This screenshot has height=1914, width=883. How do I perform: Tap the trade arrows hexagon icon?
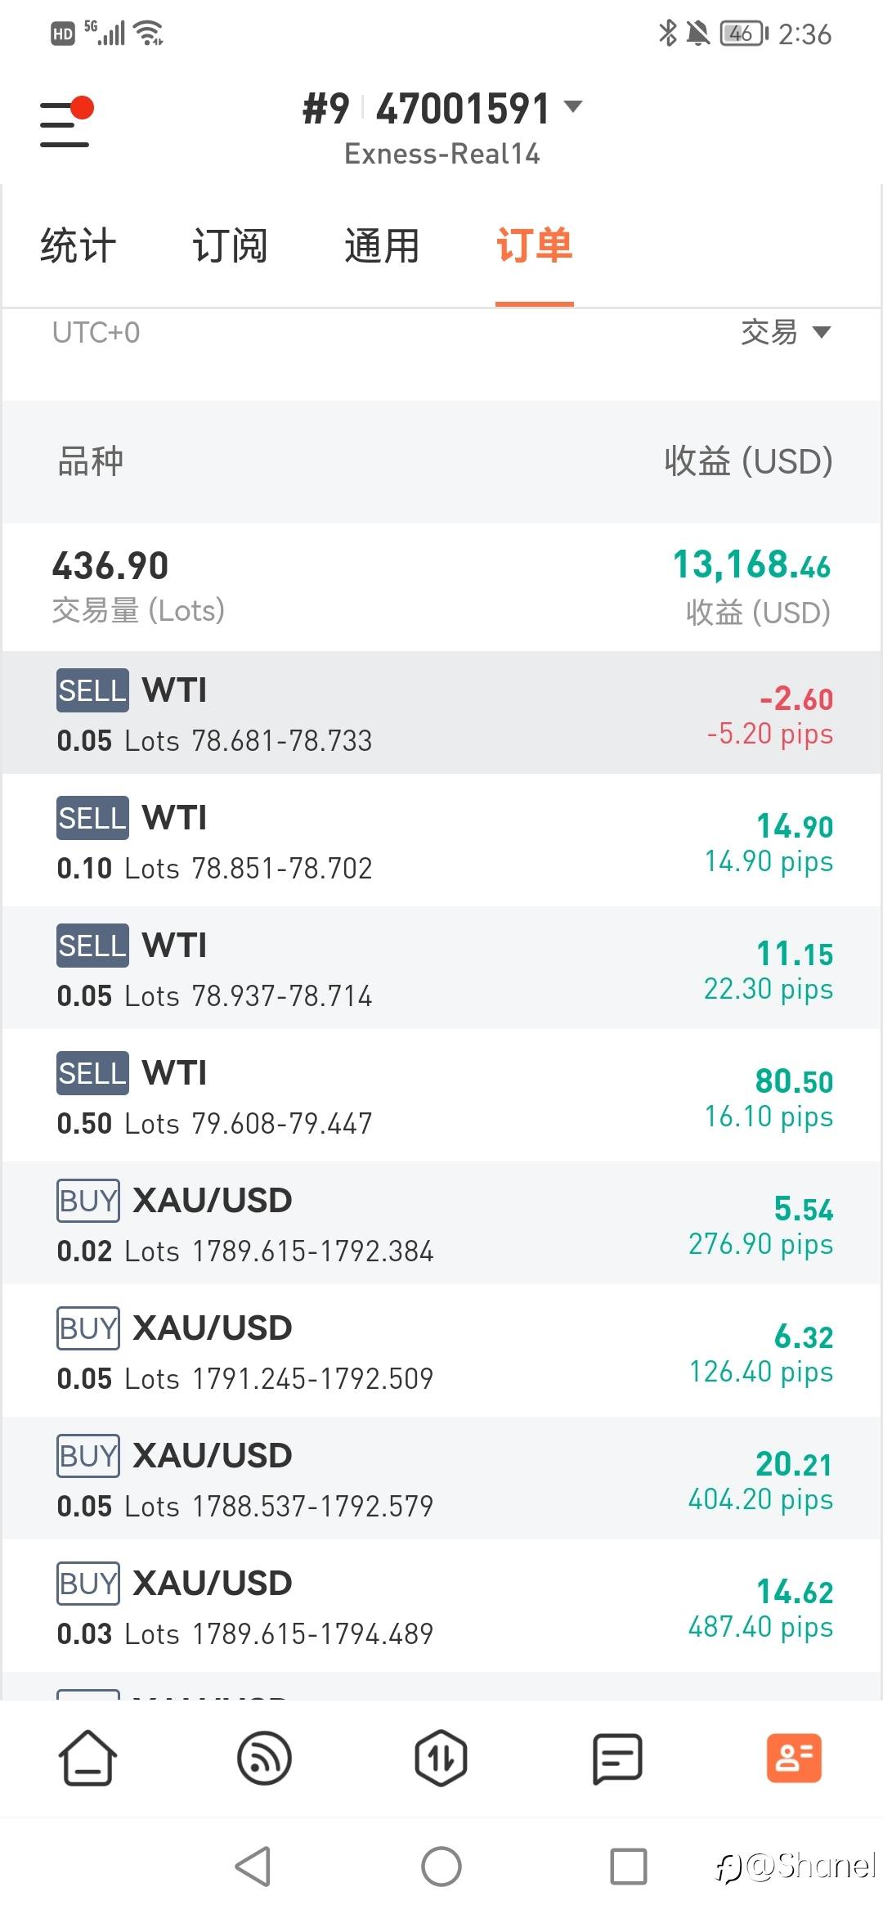(x=441, y=1758)
